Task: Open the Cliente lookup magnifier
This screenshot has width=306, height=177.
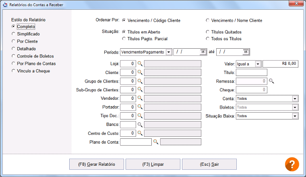Action: pyautogui.click(x=140, y=72)
